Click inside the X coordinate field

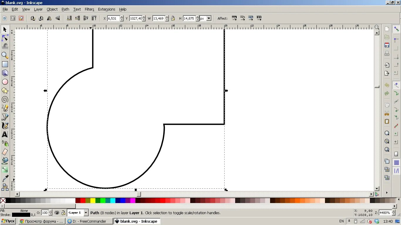pos(114,18)
